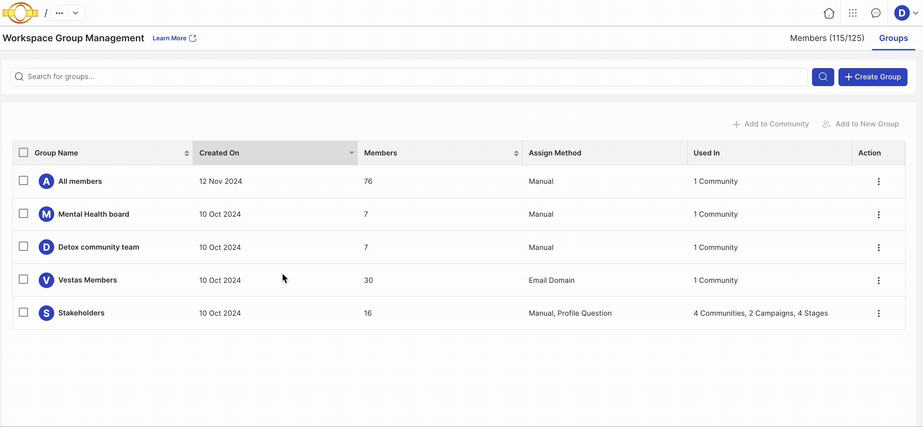This screenshot has height=427, width=923.
Task: Select the Mental Health board checkbox
Action: pos(23,214)
